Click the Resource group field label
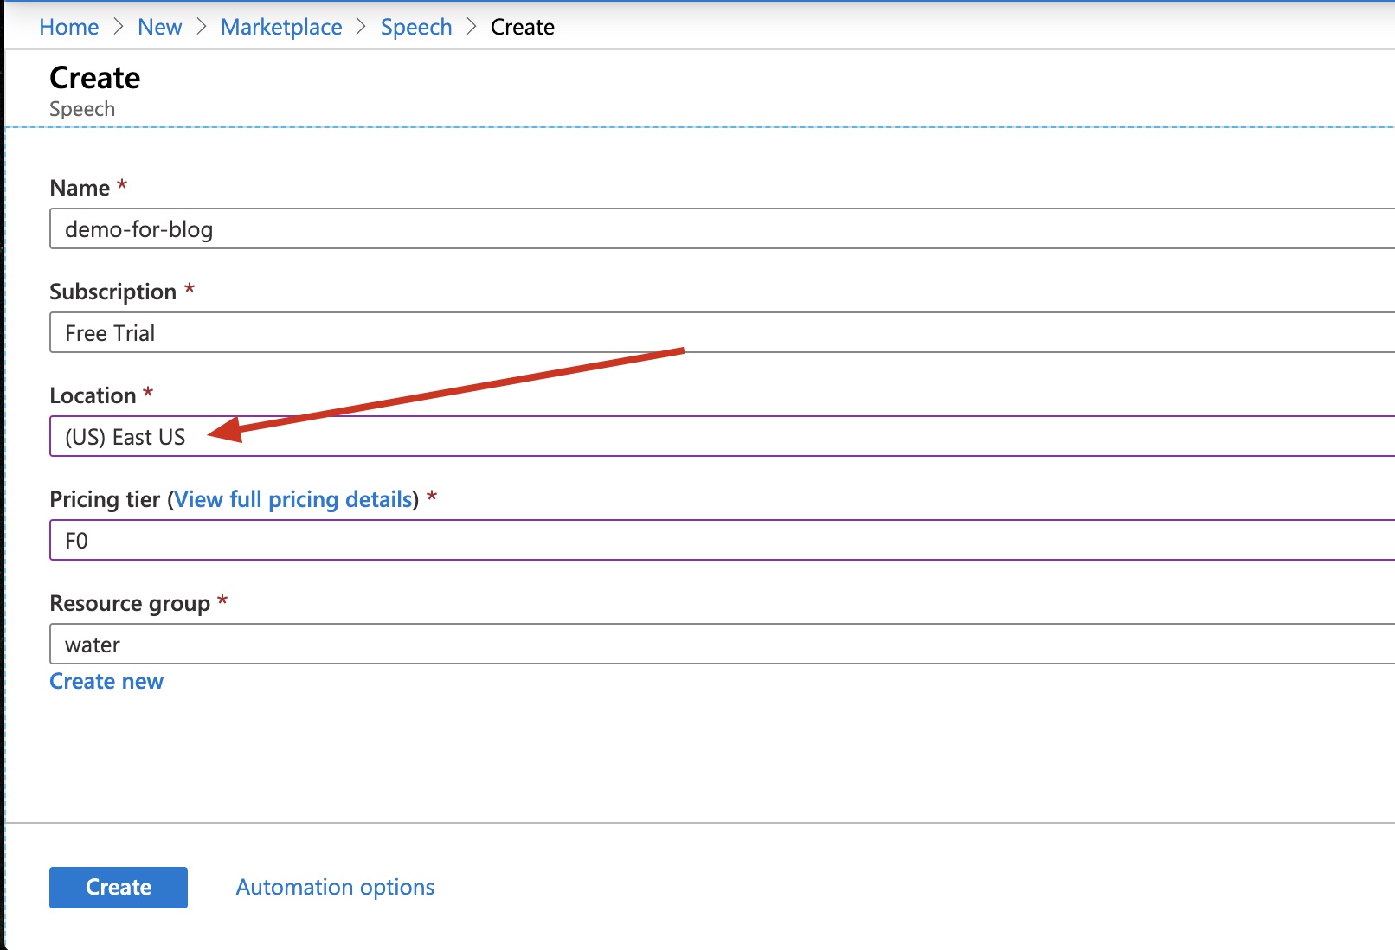This screenshot has width=1395, height=950. coord(130,603)
